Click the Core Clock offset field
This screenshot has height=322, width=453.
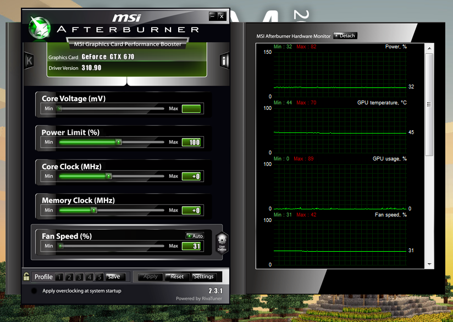click(191, 176)
